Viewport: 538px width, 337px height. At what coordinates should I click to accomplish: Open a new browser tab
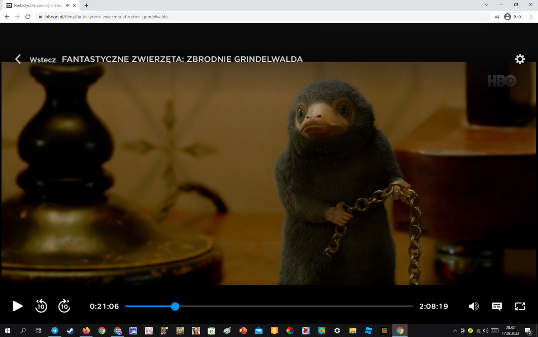(x=86, y=5)
